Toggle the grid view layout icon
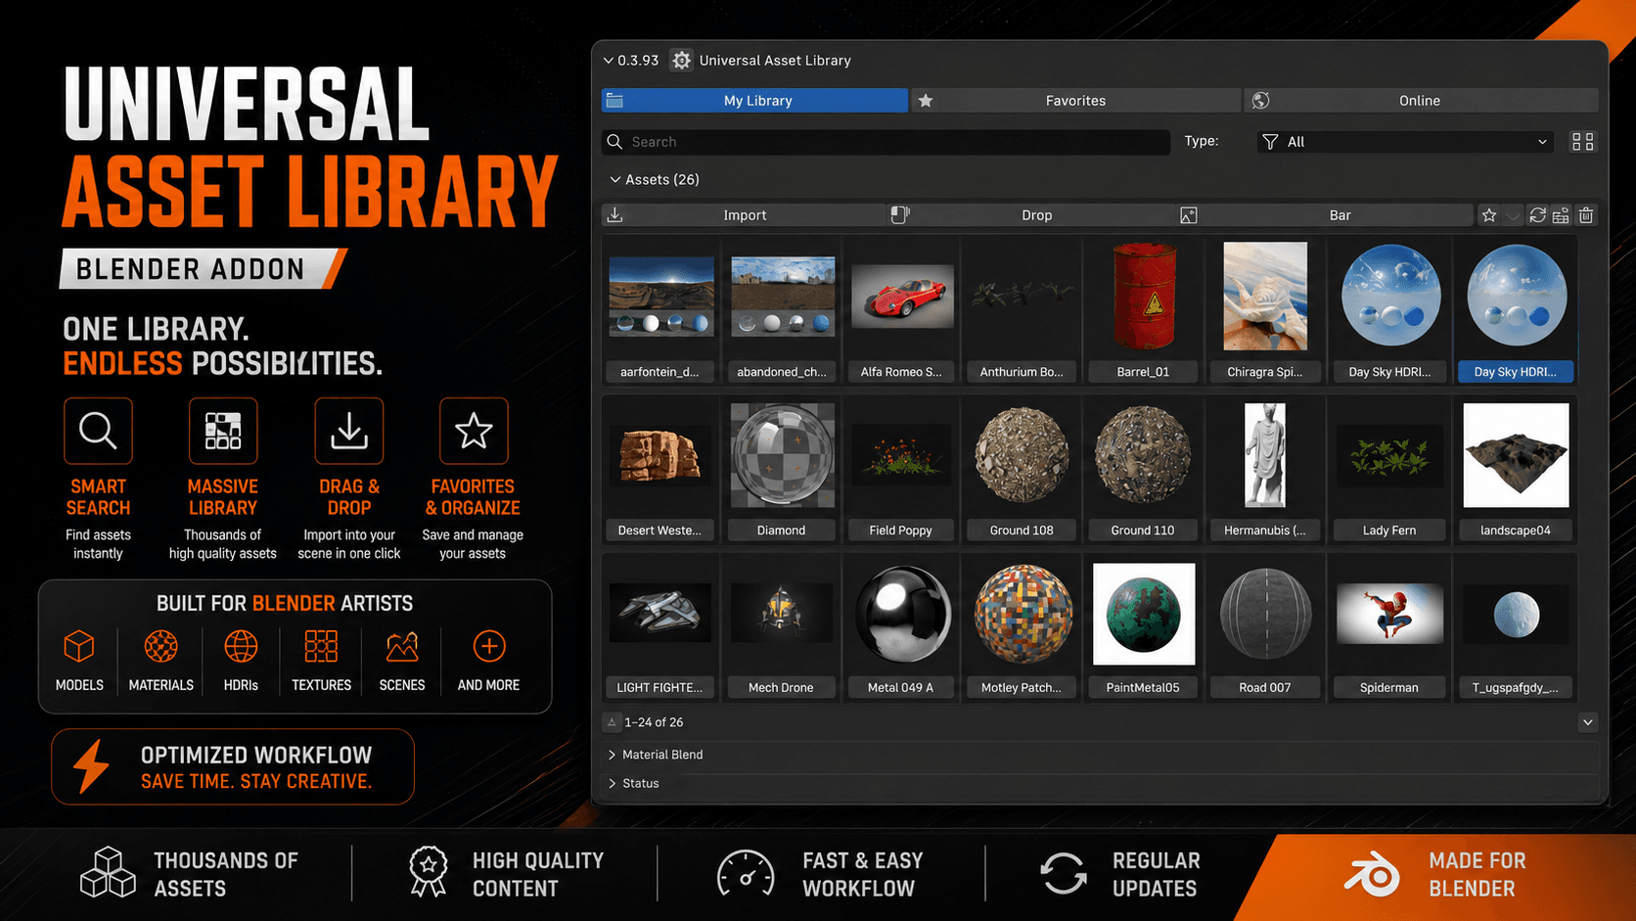Screen dimensions: 1636x921 tap(1582, 142)
